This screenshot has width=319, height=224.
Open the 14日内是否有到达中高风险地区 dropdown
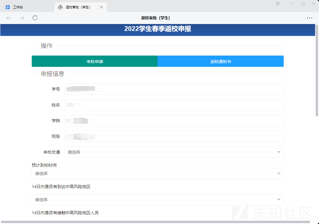tap(158, 200)
